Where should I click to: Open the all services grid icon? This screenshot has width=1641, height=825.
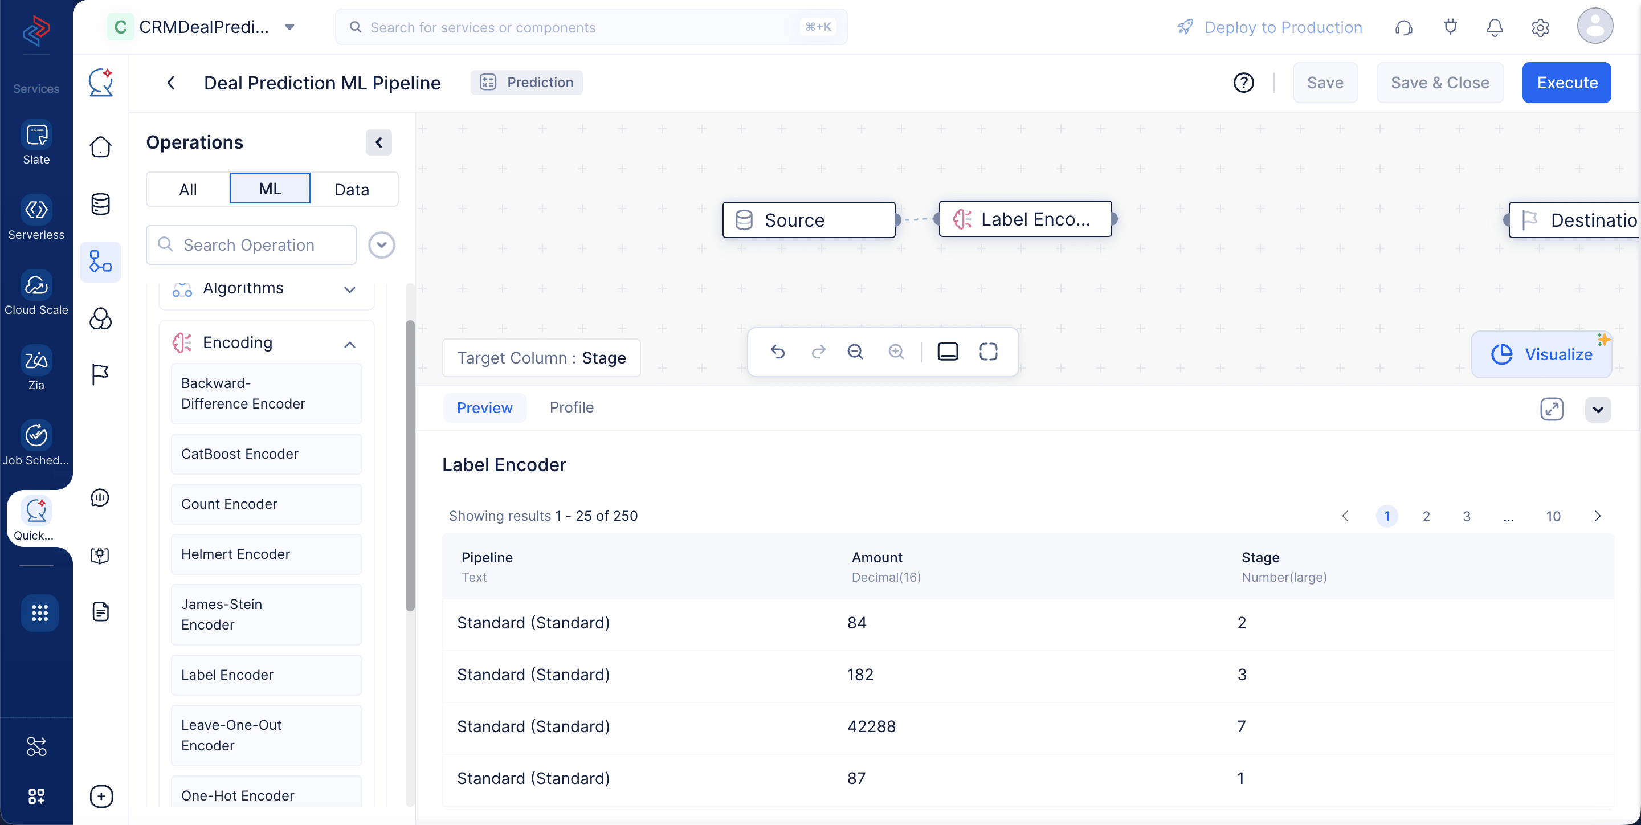(39, 613)
